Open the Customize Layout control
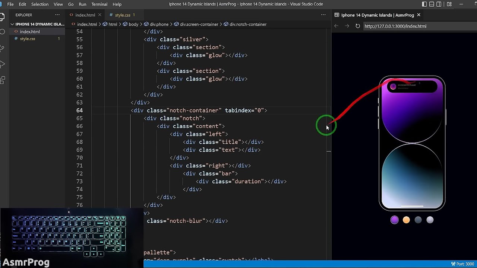 coord(449,4)
